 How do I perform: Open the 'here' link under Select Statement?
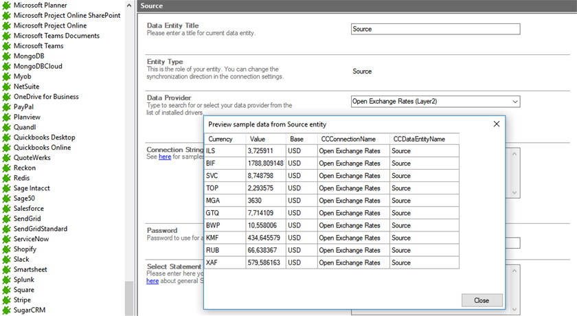[152, 281]
